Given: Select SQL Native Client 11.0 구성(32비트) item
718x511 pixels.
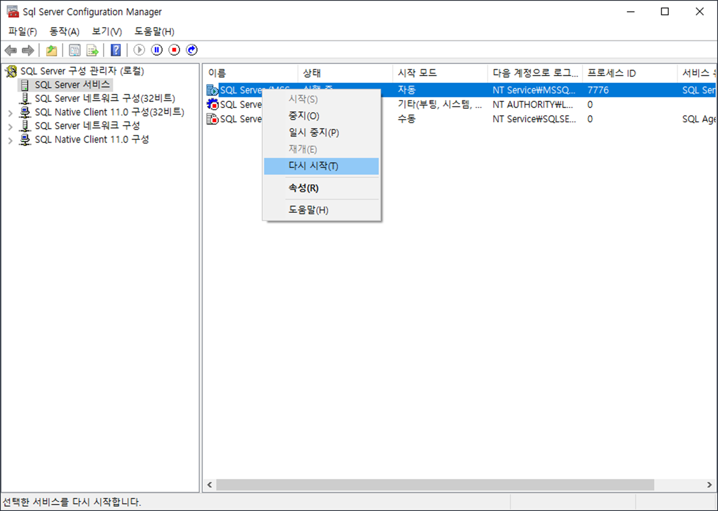Looking at the screenshot, I should pyautogui.click(x=109, y=112).
